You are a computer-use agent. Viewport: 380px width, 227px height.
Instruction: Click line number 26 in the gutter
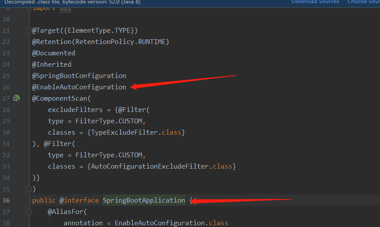tap(6, 87)
